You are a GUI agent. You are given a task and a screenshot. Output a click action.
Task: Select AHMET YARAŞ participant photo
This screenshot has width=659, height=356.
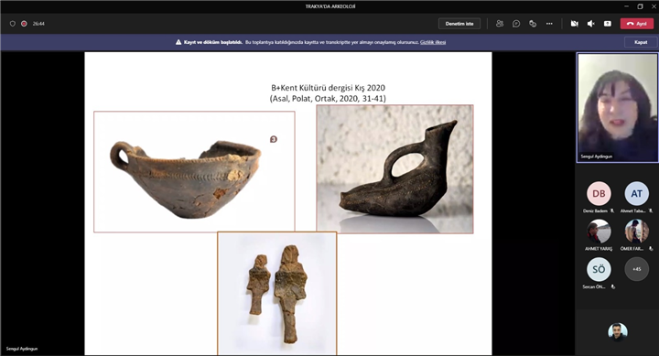599,232
